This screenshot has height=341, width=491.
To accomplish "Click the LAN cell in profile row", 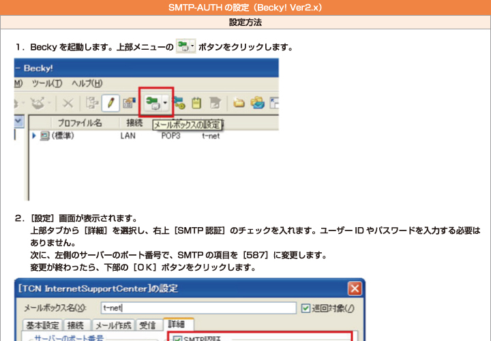I will point(128,136).
